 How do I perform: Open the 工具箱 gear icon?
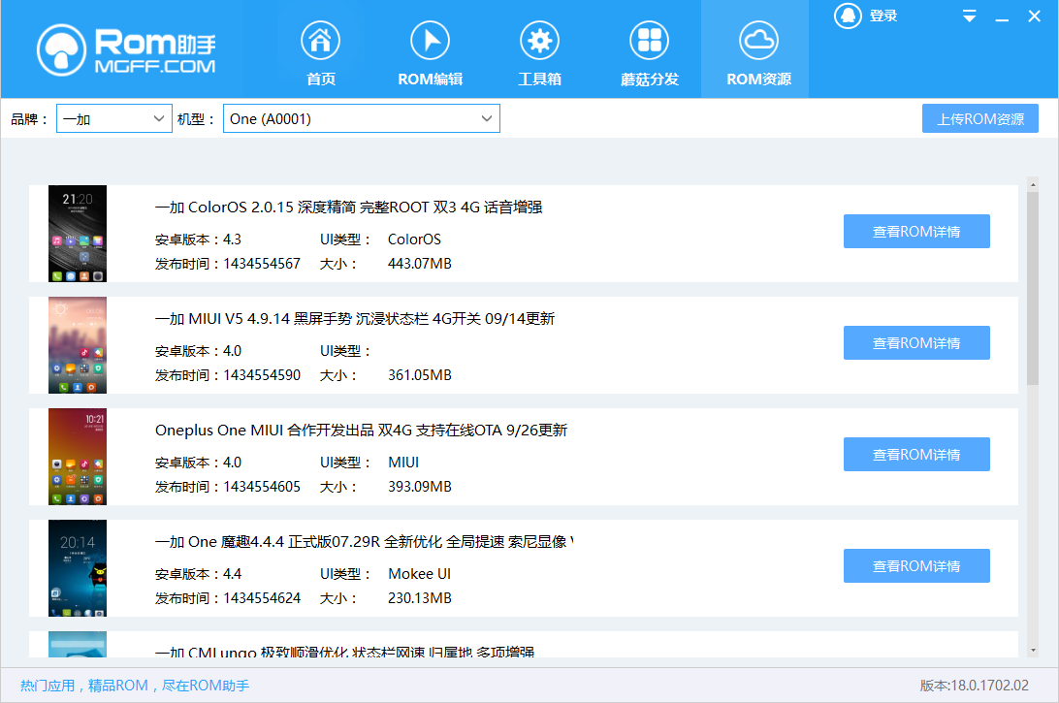pos(539,41)
